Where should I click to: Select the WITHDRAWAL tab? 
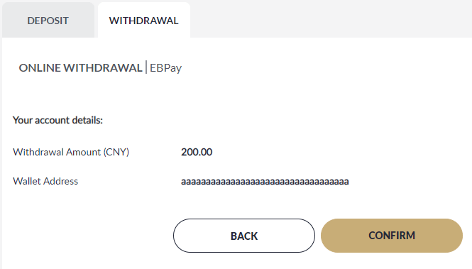144,20
